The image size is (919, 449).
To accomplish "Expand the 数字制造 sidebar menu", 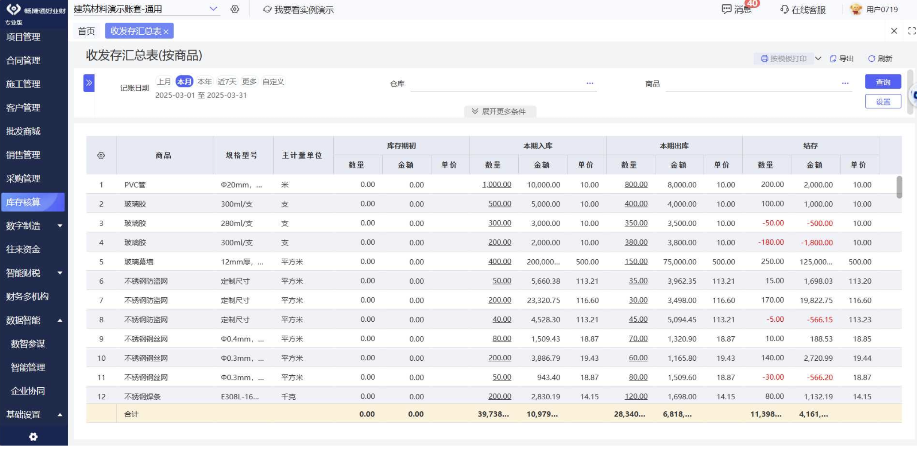I will click(x=33, y=226).
